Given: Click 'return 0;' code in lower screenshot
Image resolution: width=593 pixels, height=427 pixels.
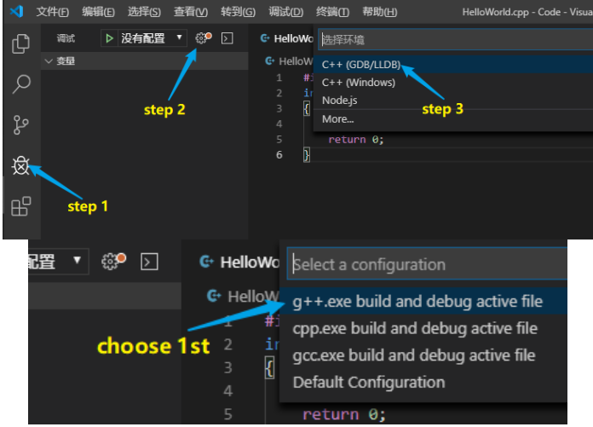Looking at the screenshot, I should coord(344,414).
